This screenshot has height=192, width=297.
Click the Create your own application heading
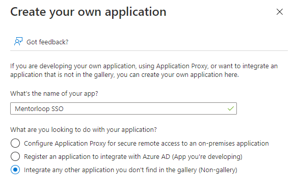click(88, 12)
